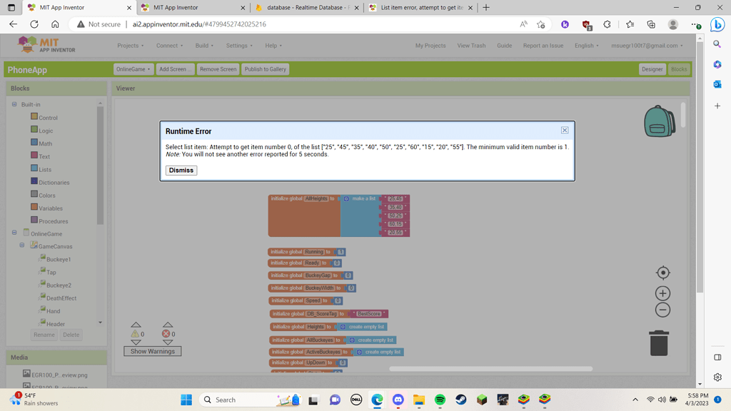Close the Runtime Error dialog with X
Viewport: 731px width, 411px height.
[564, 131]
